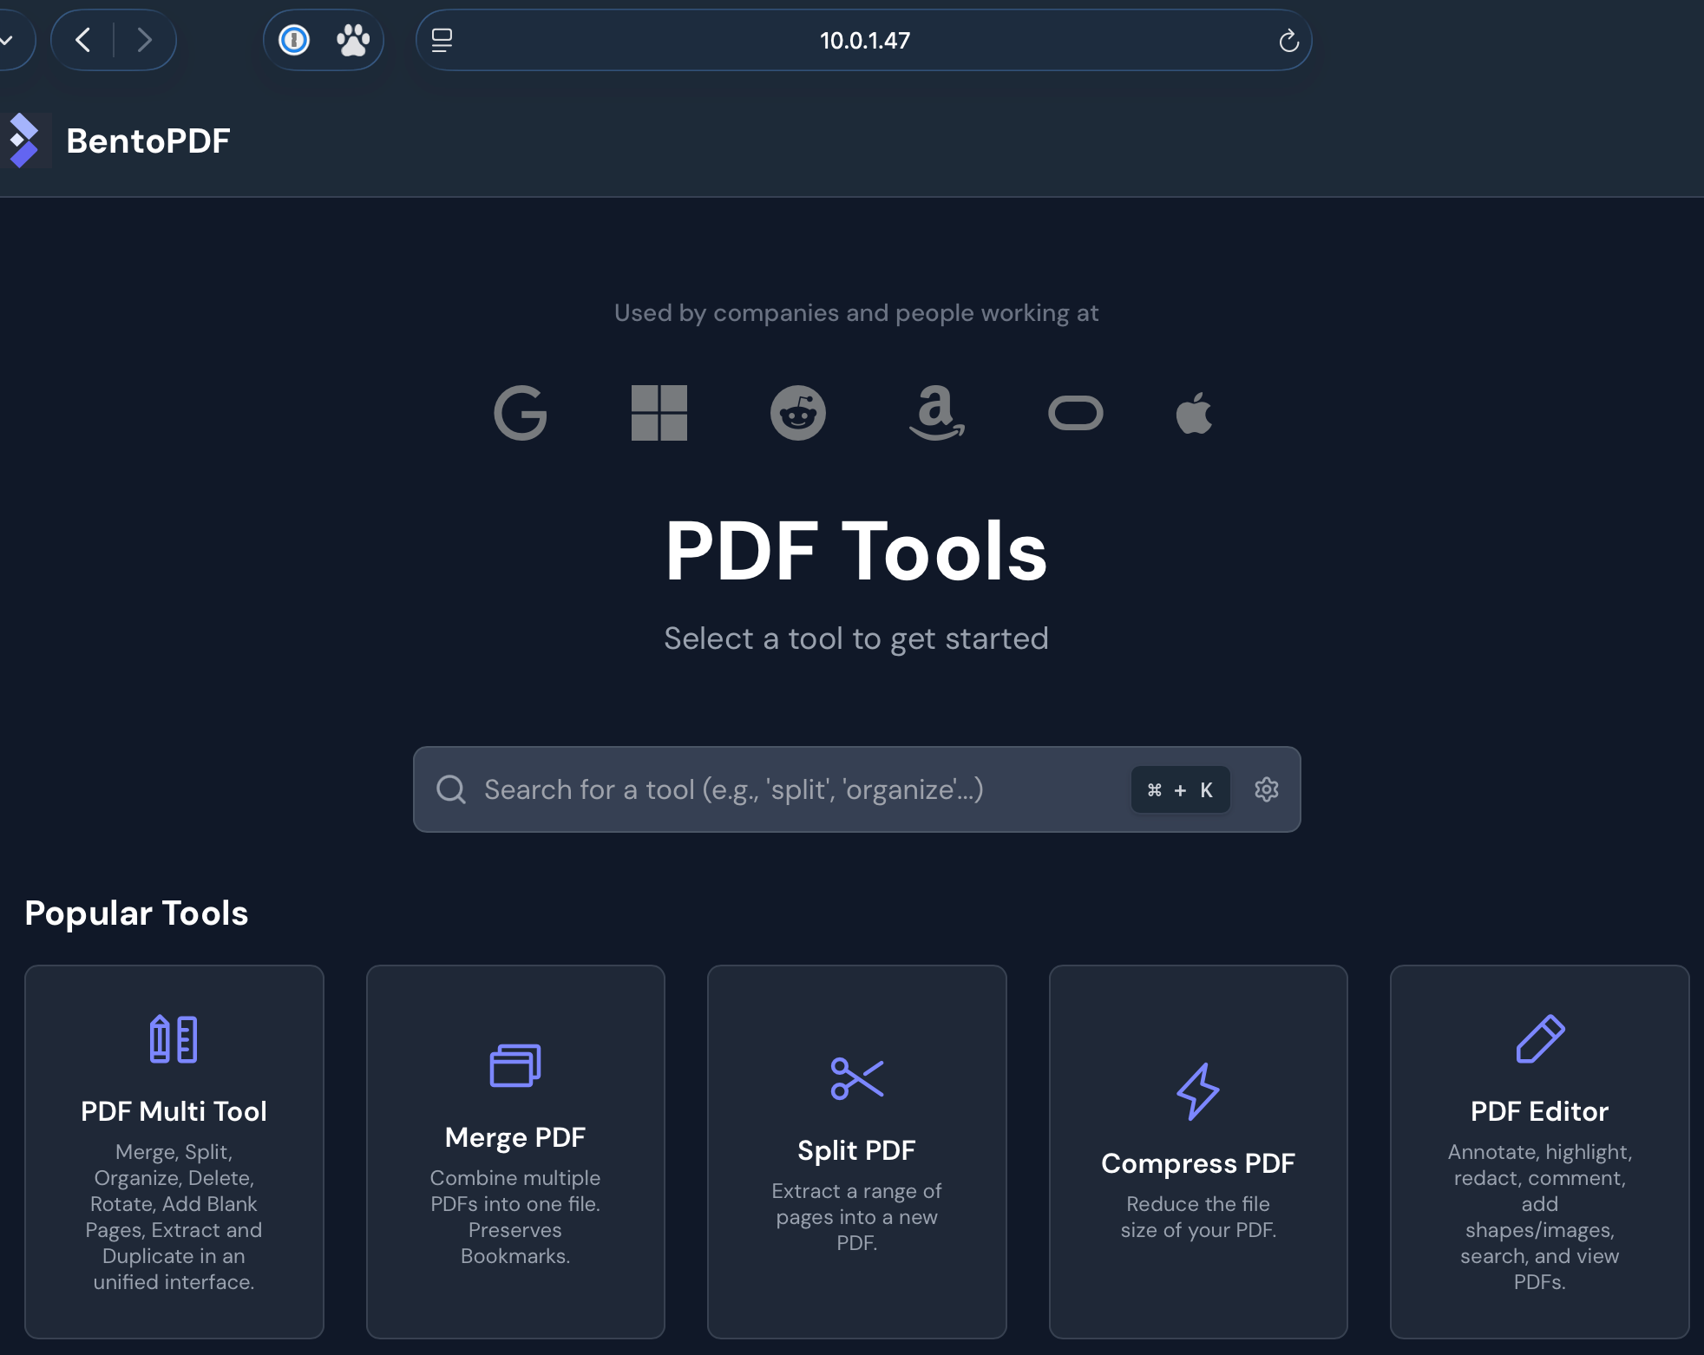The height and width of the screenshot is (1355, 1704).
Task: Expand the sidebar dropdown chevron
Action: point(7,40)
